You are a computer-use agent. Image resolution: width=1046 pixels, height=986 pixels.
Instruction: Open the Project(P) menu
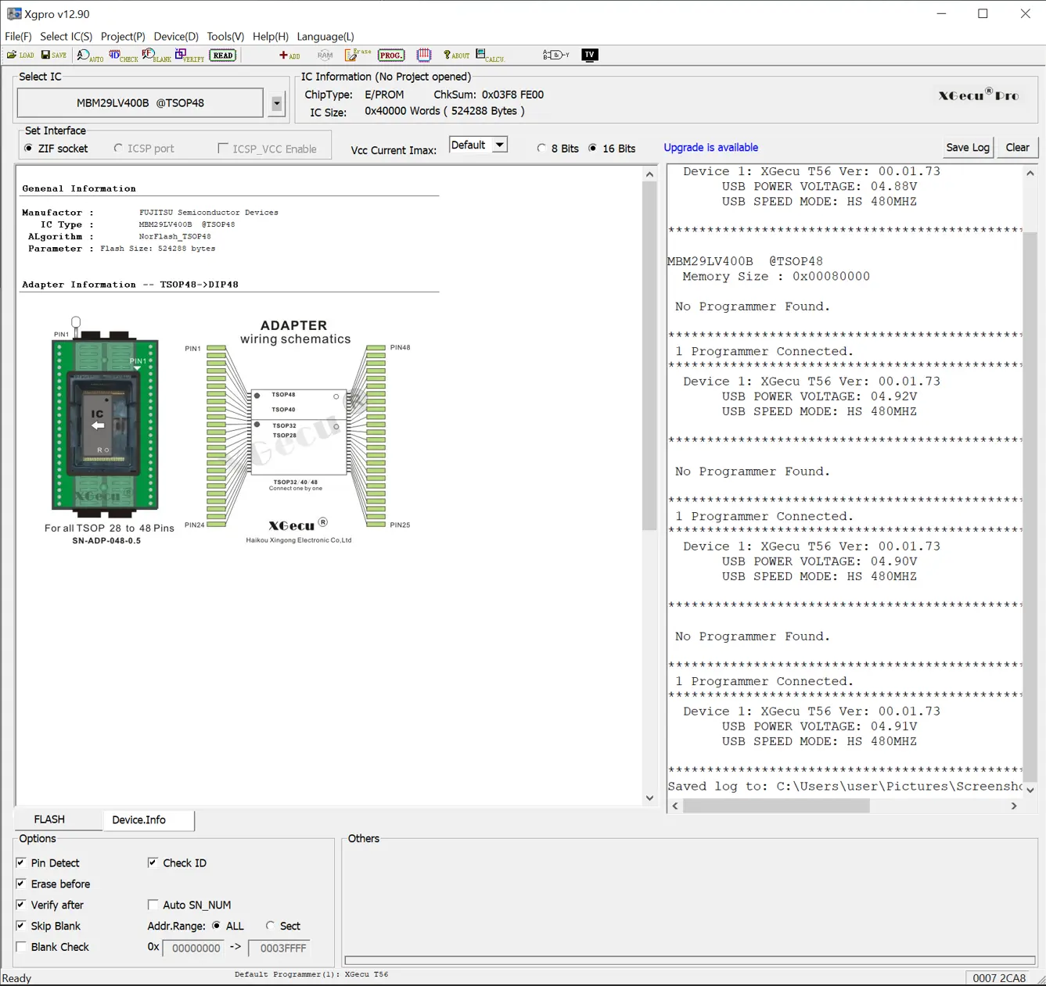point(123,37)
